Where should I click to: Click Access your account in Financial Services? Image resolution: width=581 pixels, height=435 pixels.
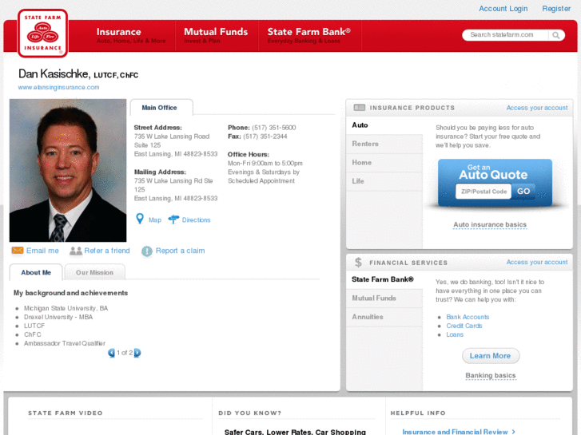537,262
